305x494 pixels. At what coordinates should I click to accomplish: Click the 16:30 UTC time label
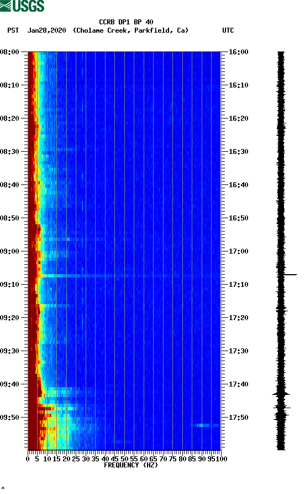[x=238, y=152]
